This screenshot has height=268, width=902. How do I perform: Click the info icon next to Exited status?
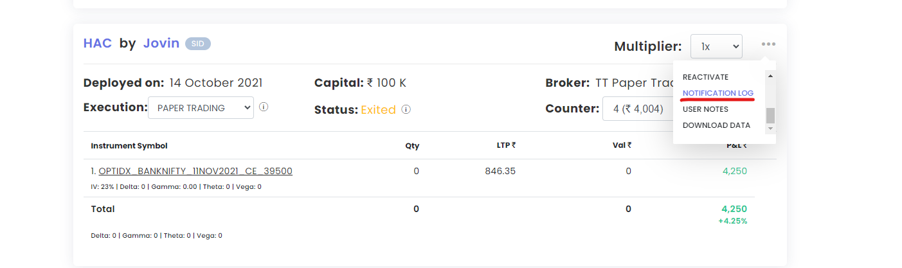[x=406, y=110]
